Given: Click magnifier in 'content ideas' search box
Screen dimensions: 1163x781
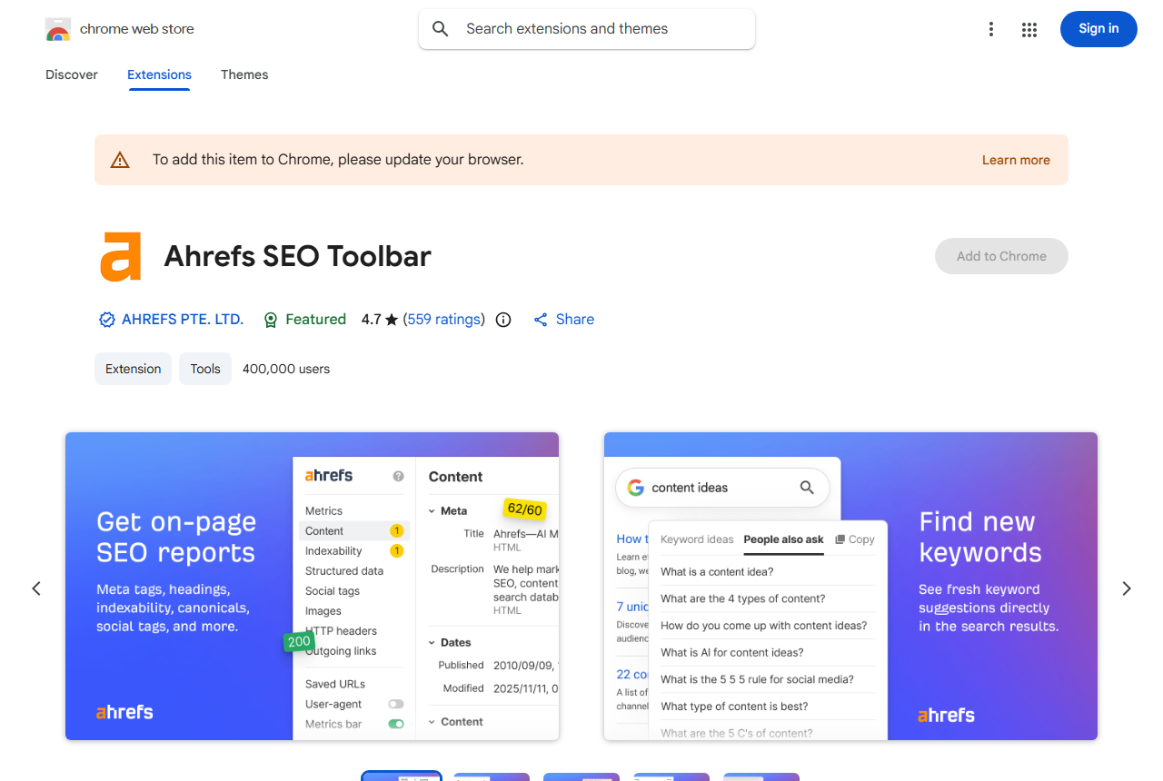Looking at the screenshot, I should tap(807, 488).
